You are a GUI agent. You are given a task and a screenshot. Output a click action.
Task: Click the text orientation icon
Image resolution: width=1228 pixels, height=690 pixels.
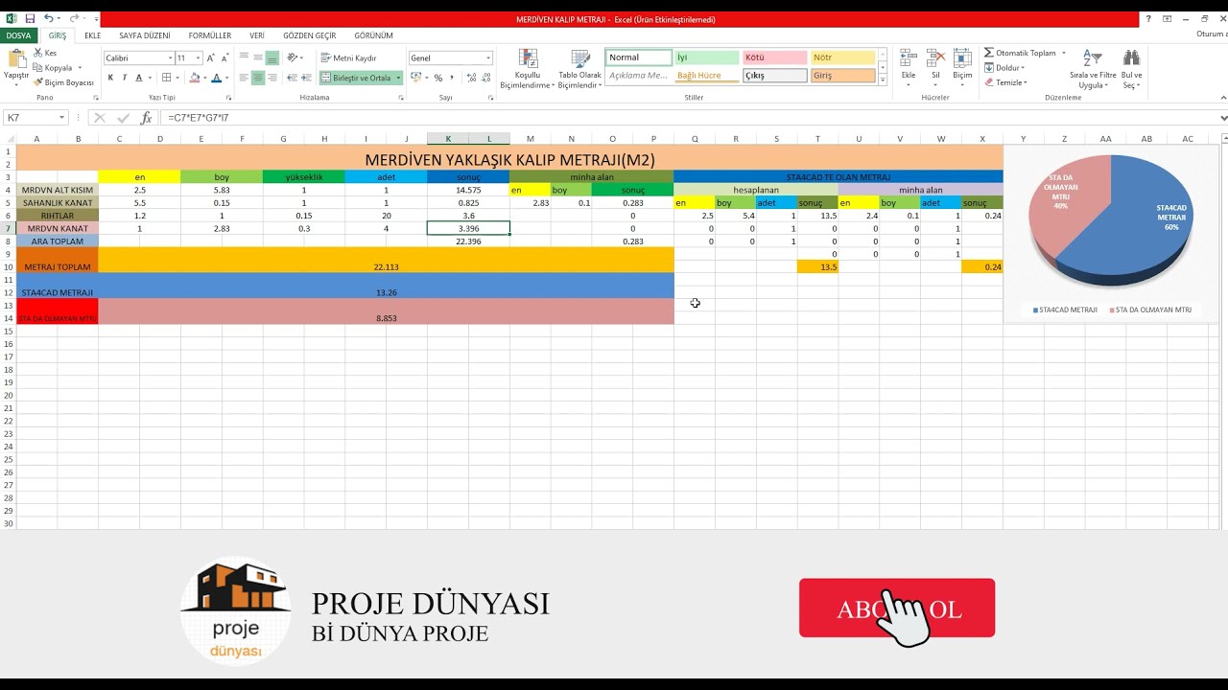point(293,57)
